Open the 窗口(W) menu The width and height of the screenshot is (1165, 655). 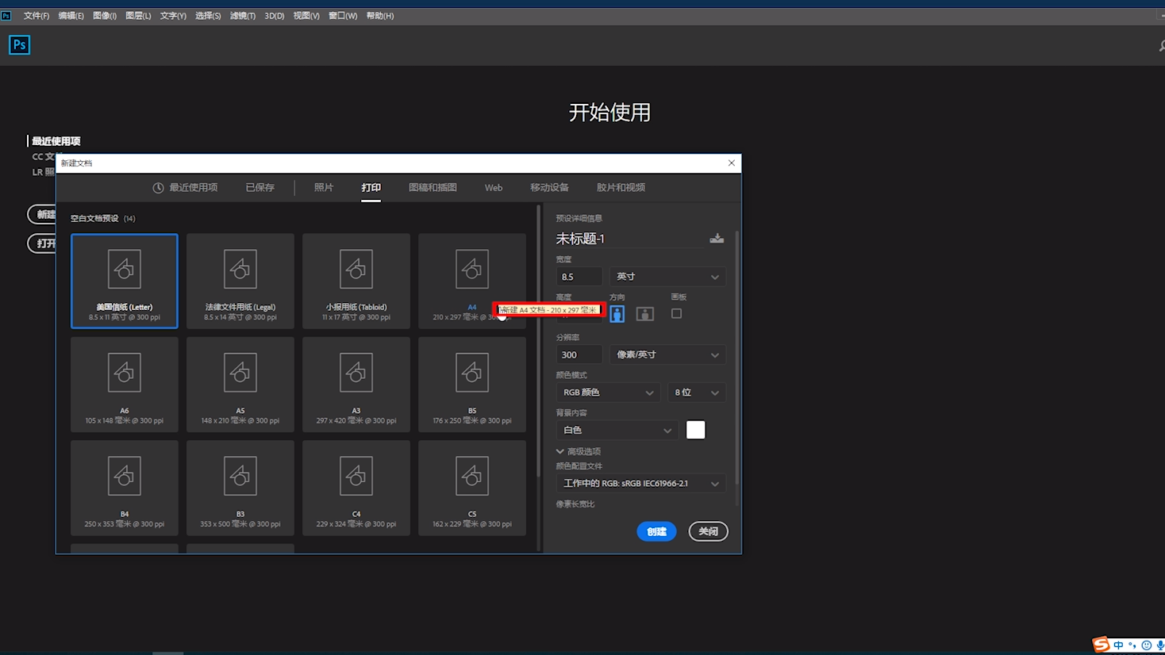(x=343, y=16)
